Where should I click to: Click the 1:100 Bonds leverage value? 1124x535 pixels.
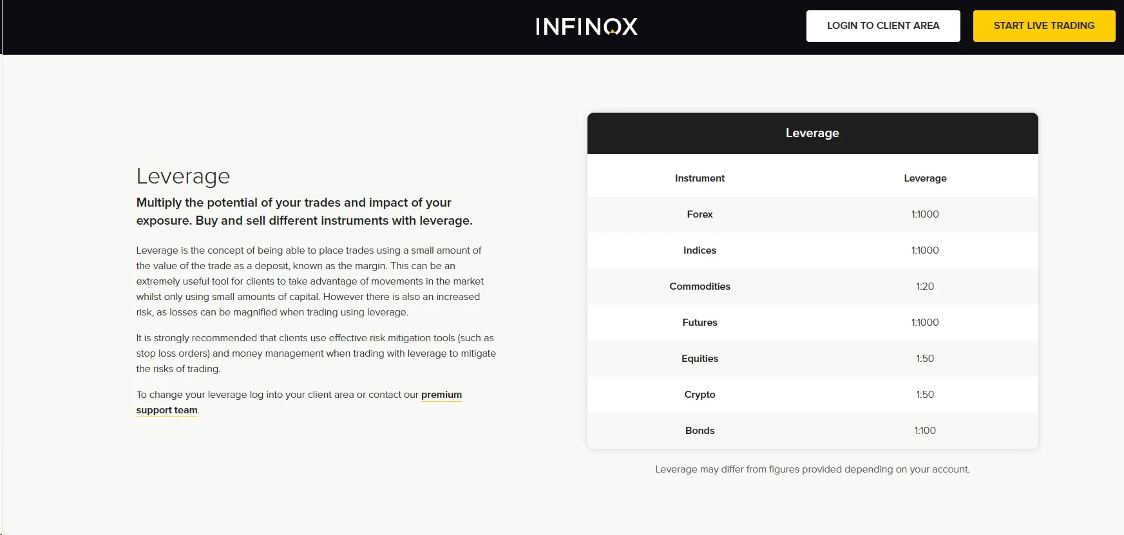point(925,431)
